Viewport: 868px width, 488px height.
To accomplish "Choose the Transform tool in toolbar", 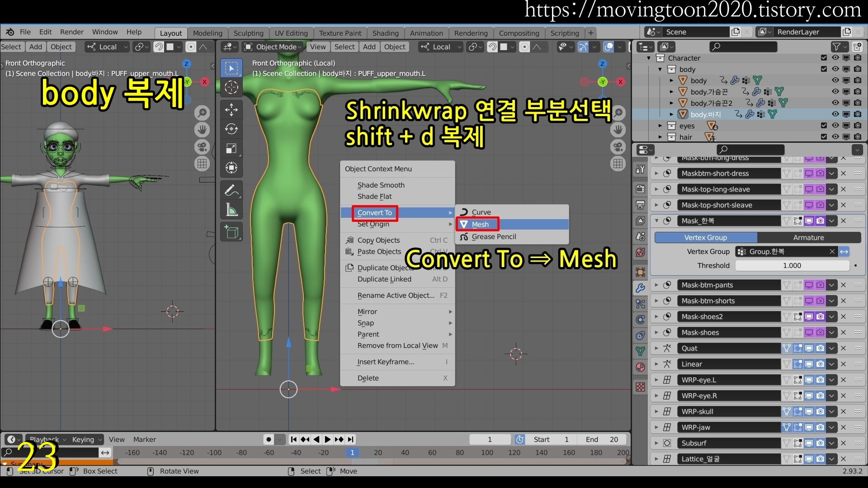I will click(231, 168).
